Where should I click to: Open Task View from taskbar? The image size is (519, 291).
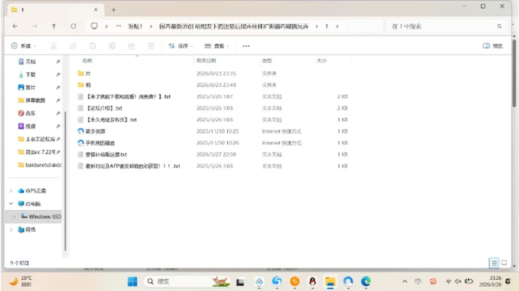(x=240, y=282)
